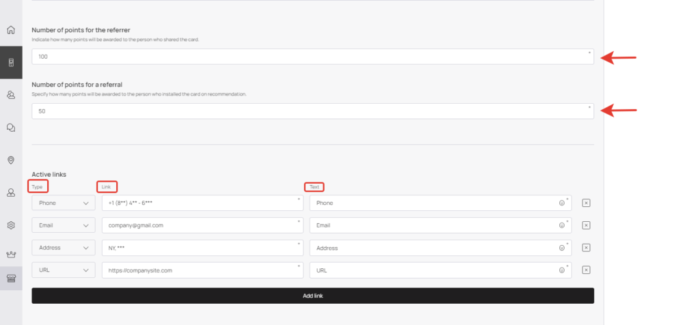Delete the URL link row

(586, 270)
